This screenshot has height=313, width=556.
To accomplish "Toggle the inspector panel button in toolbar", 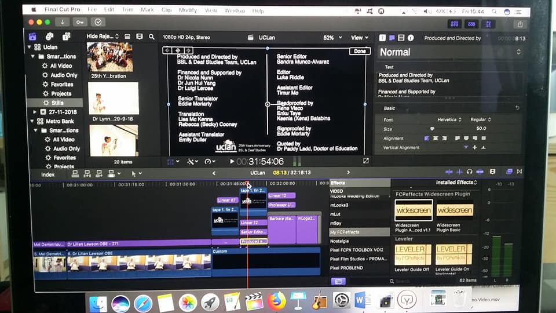I will [488, 24].
